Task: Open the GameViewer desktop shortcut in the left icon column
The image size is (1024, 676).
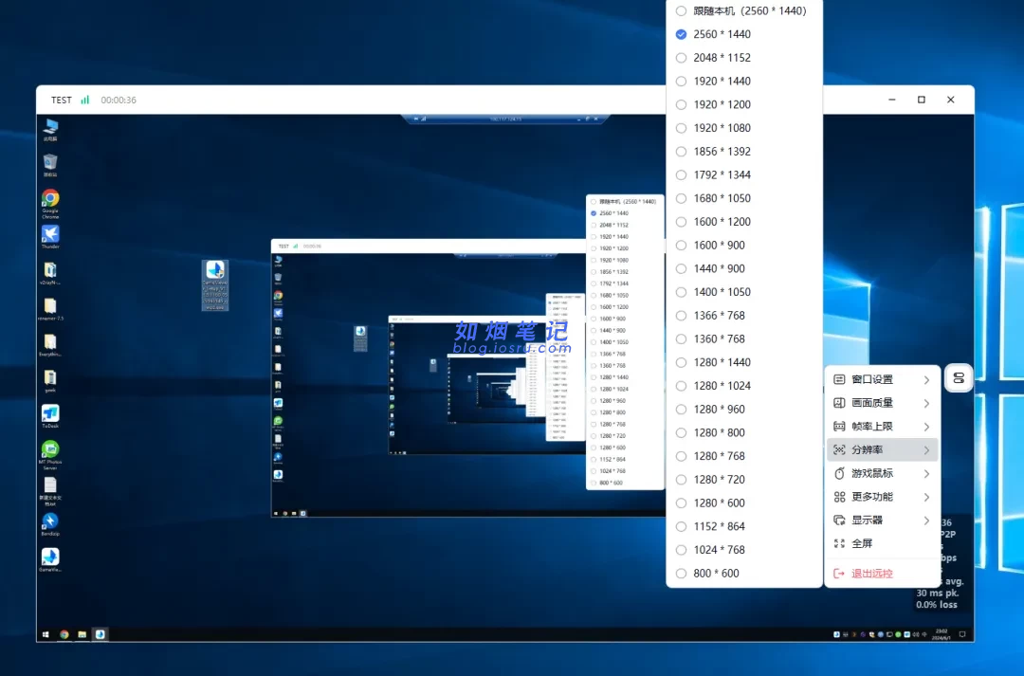Action: (x=50, y=560)
